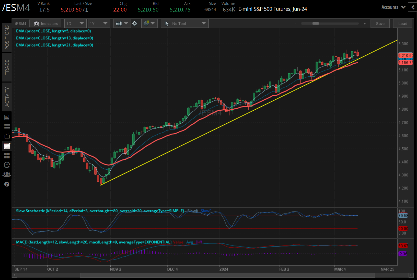Open the TV live media icon
This screenshot has height=280, width=417.
(7, 136)
